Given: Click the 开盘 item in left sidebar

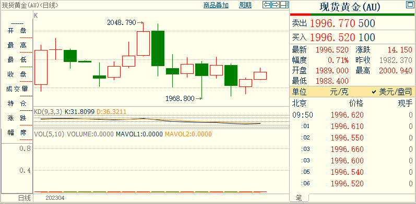Looking at the screenshot, I should (x=17, y=31).
